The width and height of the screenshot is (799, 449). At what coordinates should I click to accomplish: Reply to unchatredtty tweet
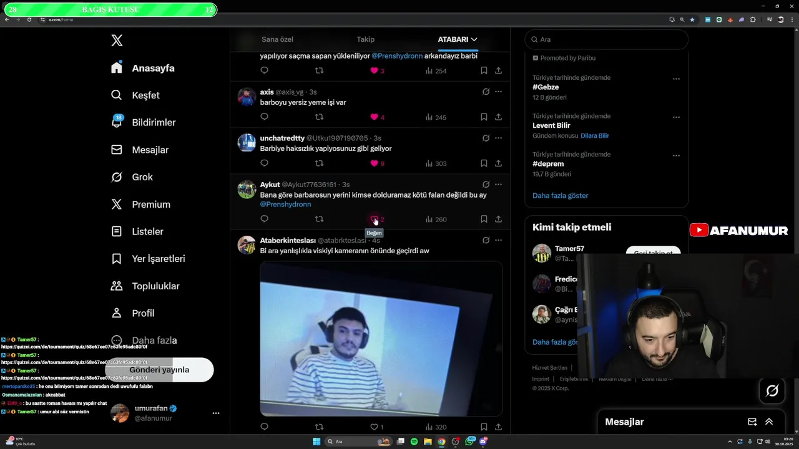pyautogui.click(x=264, y=163)
